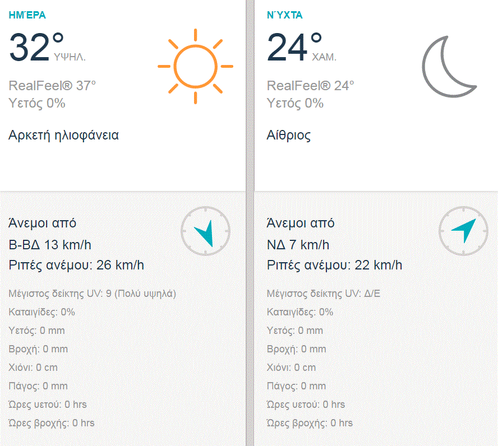Click UV index 9 (Πολύ υψηλά) line
Screen dimensions: 498x446
tap(93, 294)
